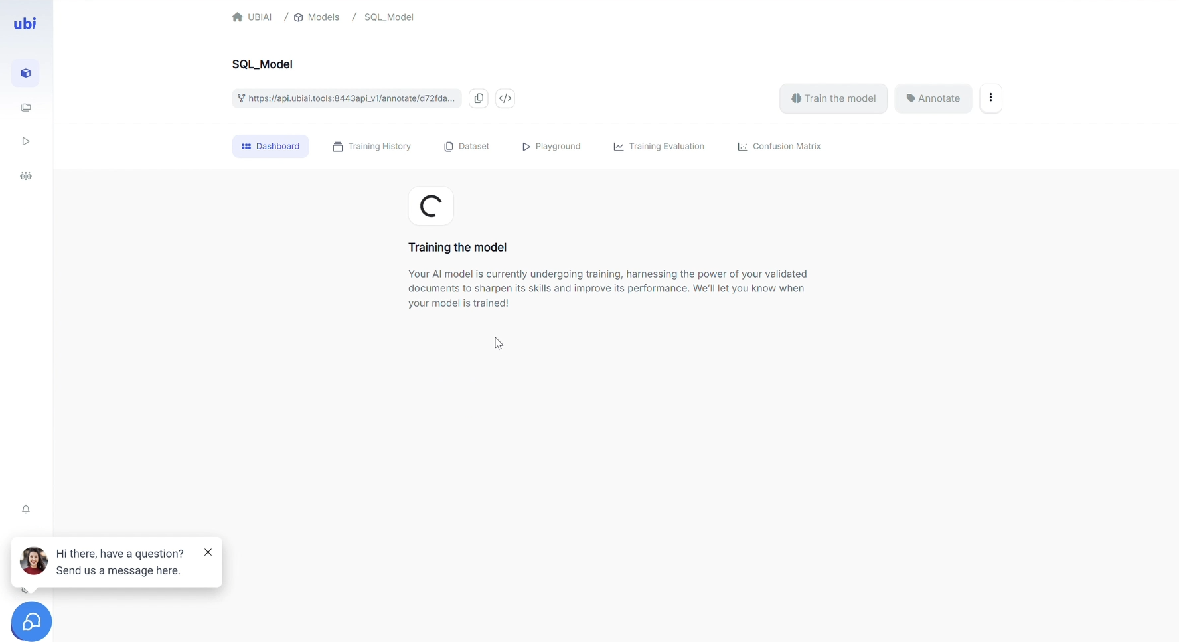The image size is (1179, 642).
Task: Open the Models cube icon in sidebar
Action: [25, 74]
